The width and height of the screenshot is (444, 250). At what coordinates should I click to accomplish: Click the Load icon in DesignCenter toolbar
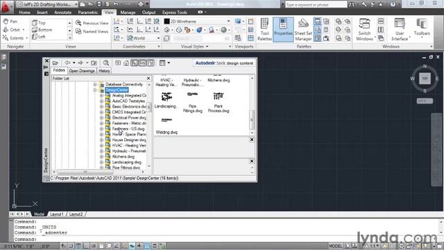tap(55, 63)
